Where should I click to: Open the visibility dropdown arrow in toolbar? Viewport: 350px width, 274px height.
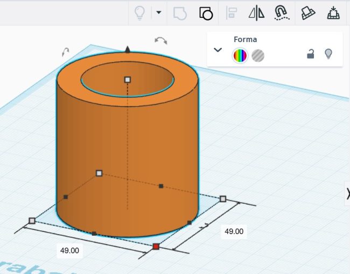point(158,12)
